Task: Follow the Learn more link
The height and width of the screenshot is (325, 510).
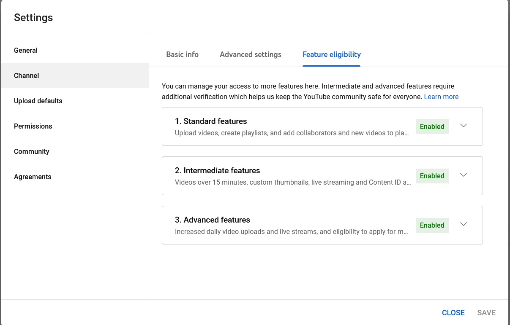Action: (x=441, y=97)
